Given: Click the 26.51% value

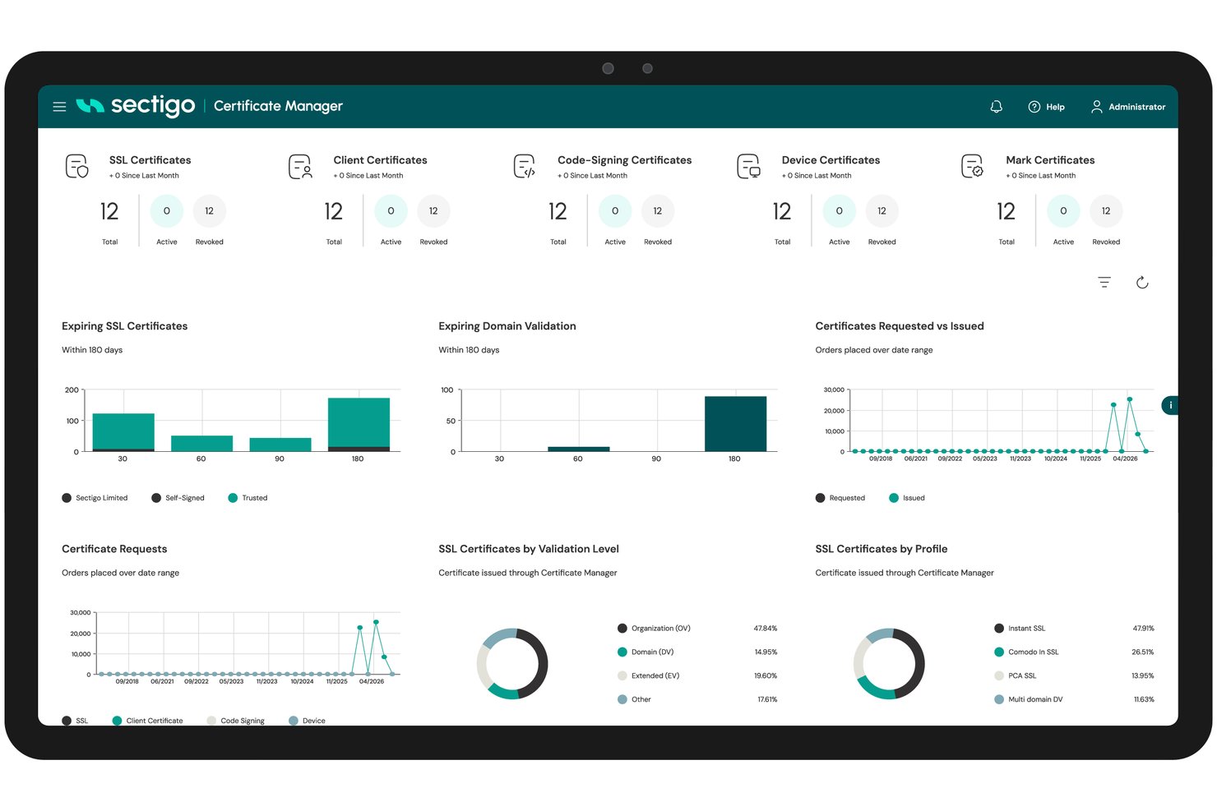Looking at the screenshot, I should coord(1142,652).
